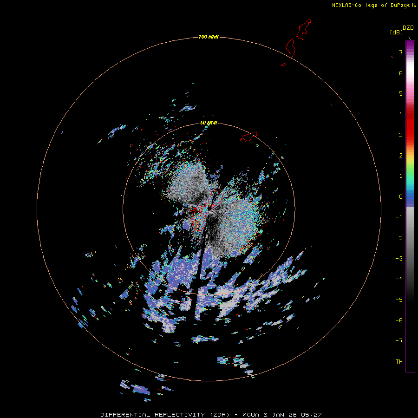418x418 pixels.
Task: Click the 3 value on color scale
Action: click(x=401, y=135)
